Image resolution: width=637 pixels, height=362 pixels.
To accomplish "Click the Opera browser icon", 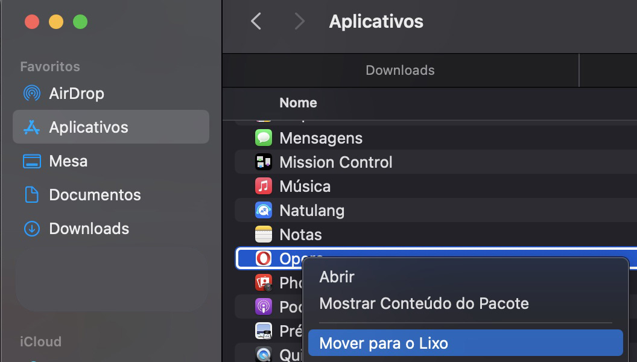I will pos(264,258).
